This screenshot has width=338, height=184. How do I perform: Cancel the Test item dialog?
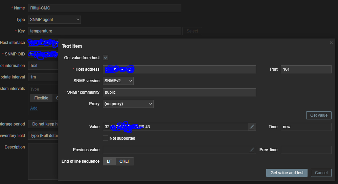(x=321, y=173)
